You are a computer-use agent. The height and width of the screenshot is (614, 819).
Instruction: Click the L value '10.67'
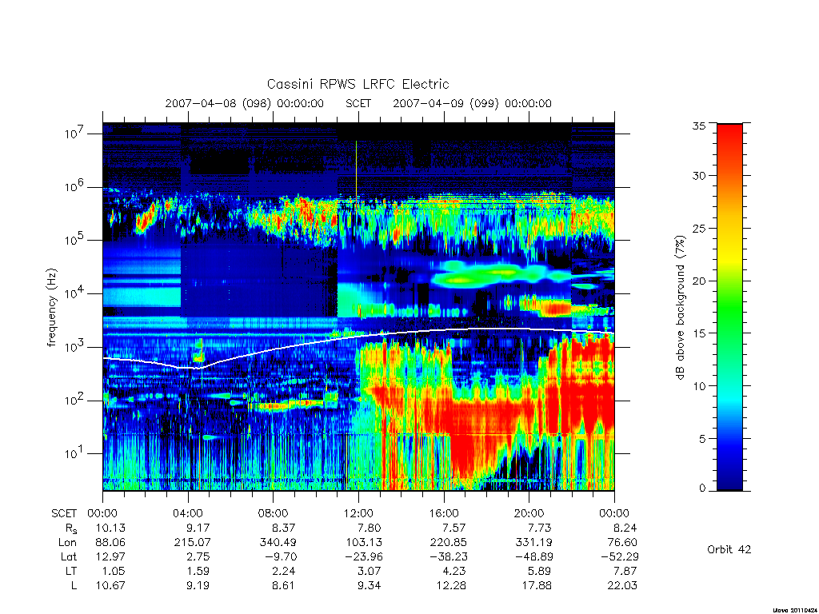[x=110, y=585]
